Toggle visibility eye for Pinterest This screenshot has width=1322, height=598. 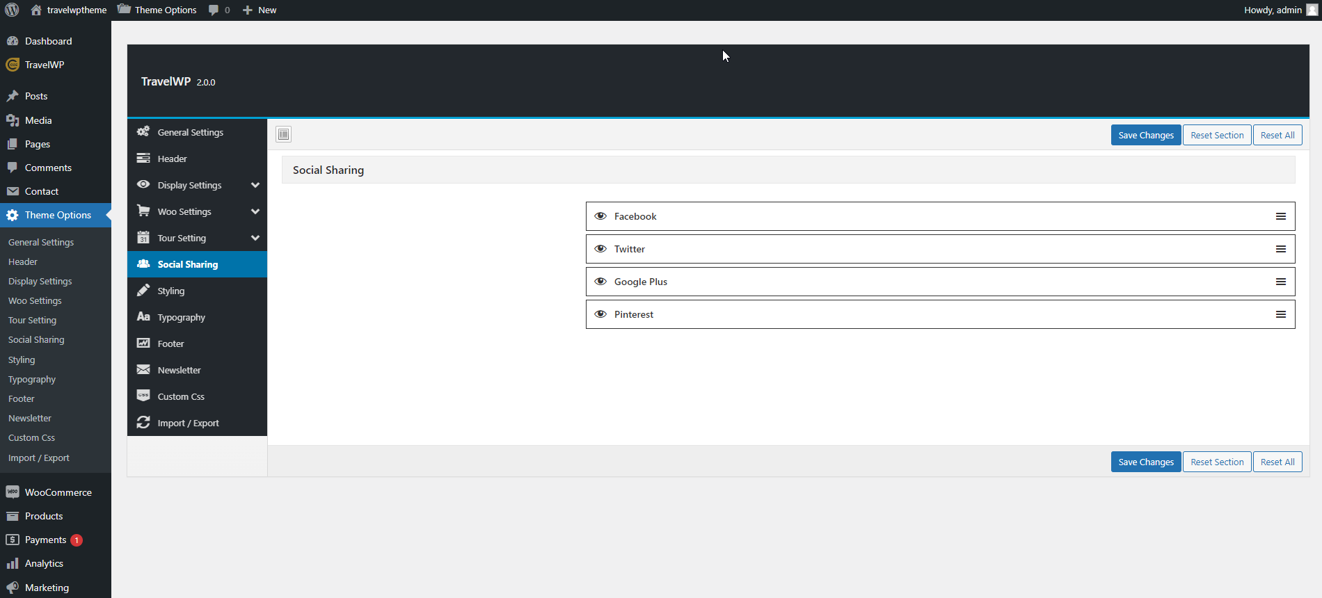[x=600, y=314]
